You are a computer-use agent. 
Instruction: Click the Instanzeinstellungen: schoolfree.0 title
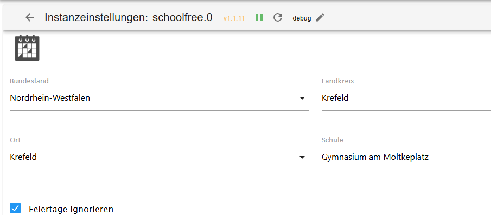(129, 17)
